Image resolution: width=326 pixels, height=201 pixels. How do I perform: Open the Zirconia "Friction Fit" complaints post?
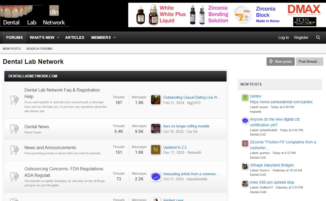coord(283,145)
